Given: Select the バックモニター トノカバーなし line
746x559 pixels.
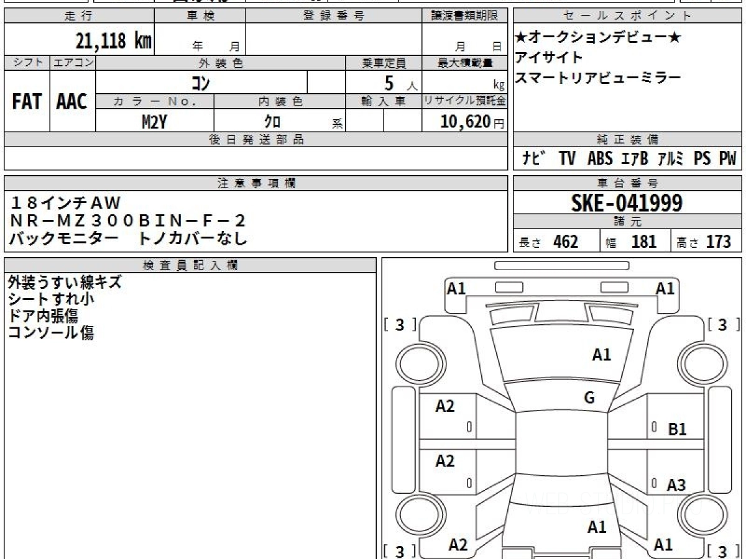Looking at the screenshot, I should coord(129,238).
